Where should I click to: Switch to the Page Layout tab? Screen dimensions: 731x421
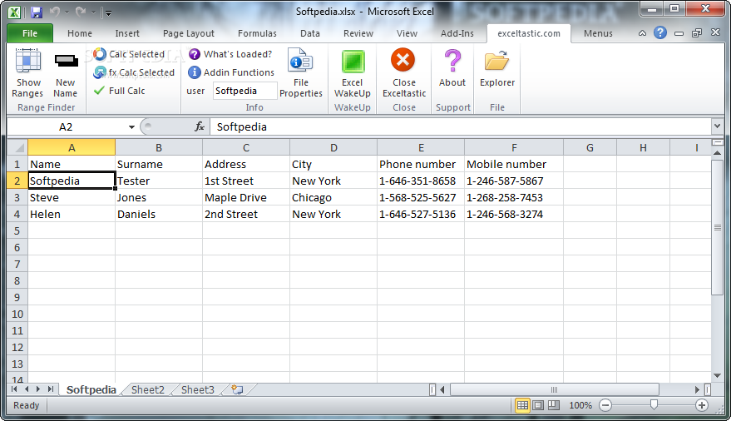pos(188,33)
